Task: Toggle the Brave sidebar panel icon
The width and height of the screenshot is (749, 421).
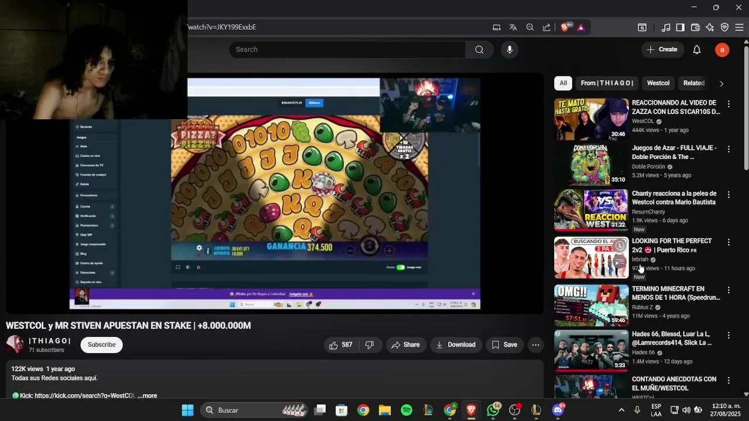Action: click(x=680, y=27)
